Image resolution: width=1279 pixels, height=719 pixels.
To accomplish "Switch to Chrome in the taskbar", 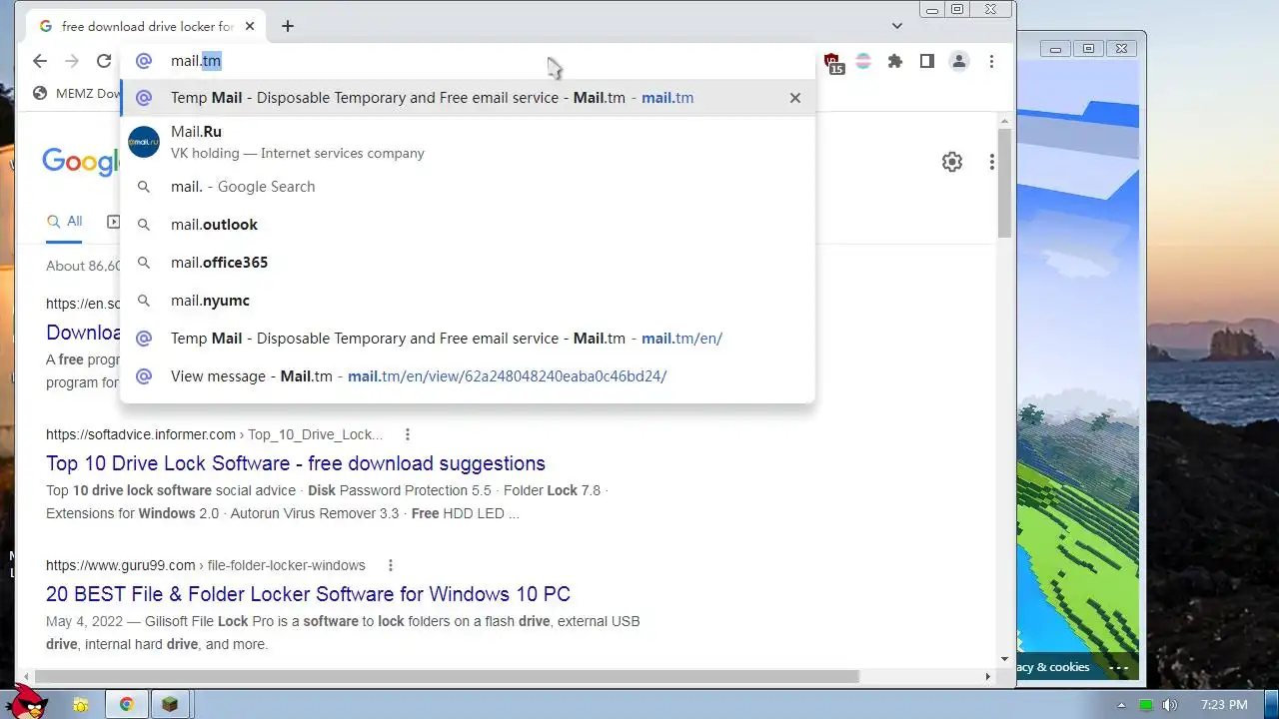I will coord(127,705).
